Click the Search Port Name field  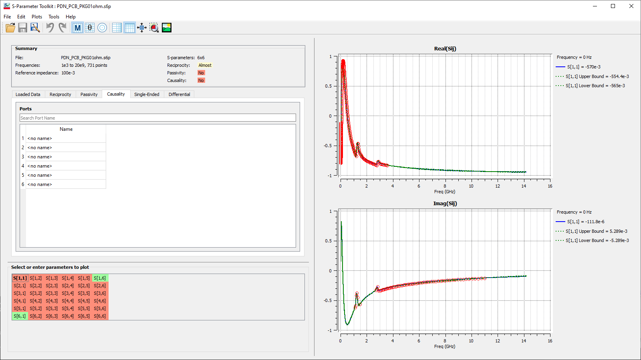(x=158, y=118)
